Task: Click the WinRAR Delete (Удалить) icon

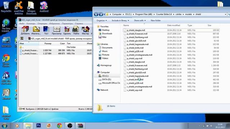Action: pos(67,30)
